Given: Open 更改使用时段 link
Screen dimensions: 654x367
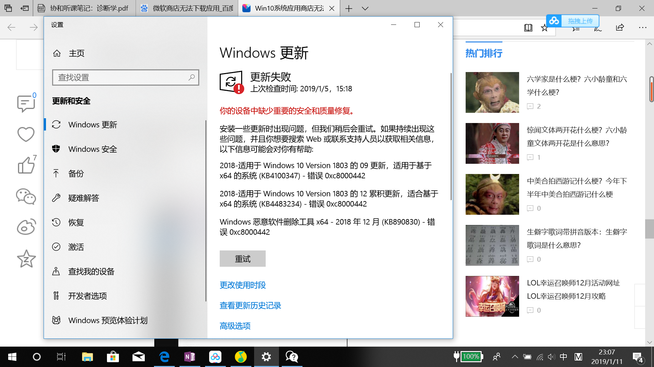Looking at the screenshot, I should pyautogui.click(x=243, y=285).
